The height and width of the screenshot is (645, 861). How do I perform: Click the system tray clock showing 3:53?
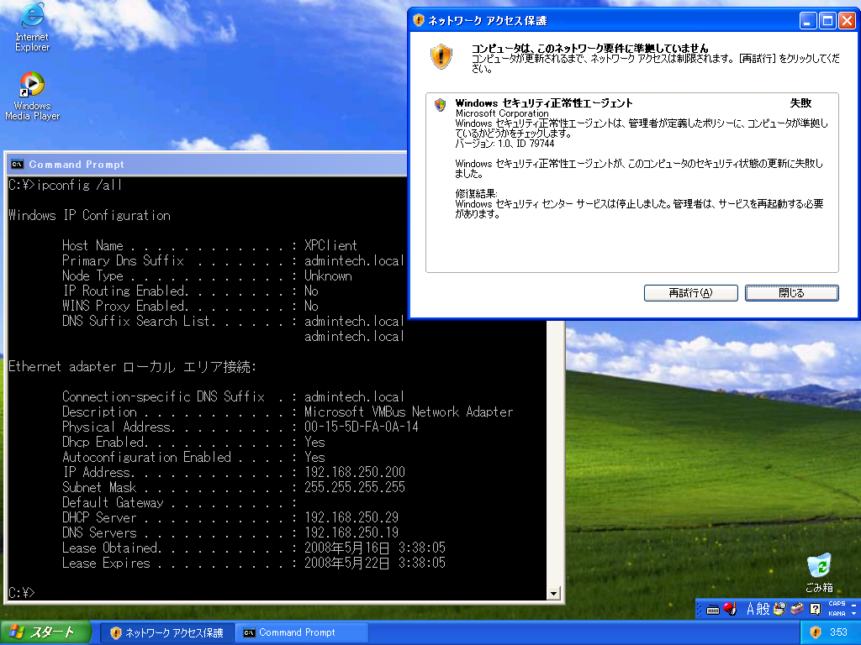coord(838,632)
